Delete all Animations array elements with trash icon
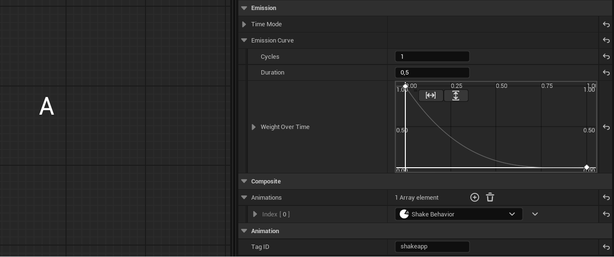The height and width of the screenshot is (257, 614). point(490,197)
